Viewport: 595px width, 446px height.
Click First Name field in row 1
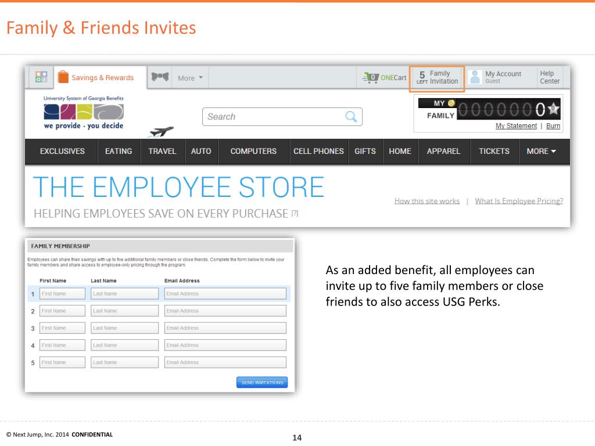(62, 293)
